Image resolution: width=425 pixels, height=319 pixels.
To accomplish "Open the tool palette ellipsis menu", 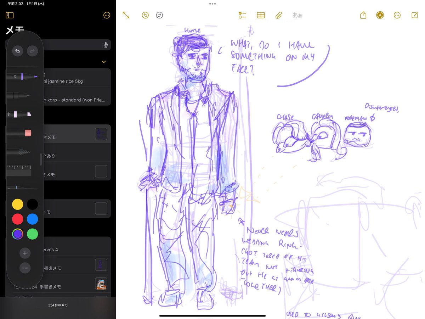I will (x=25, y=268).
